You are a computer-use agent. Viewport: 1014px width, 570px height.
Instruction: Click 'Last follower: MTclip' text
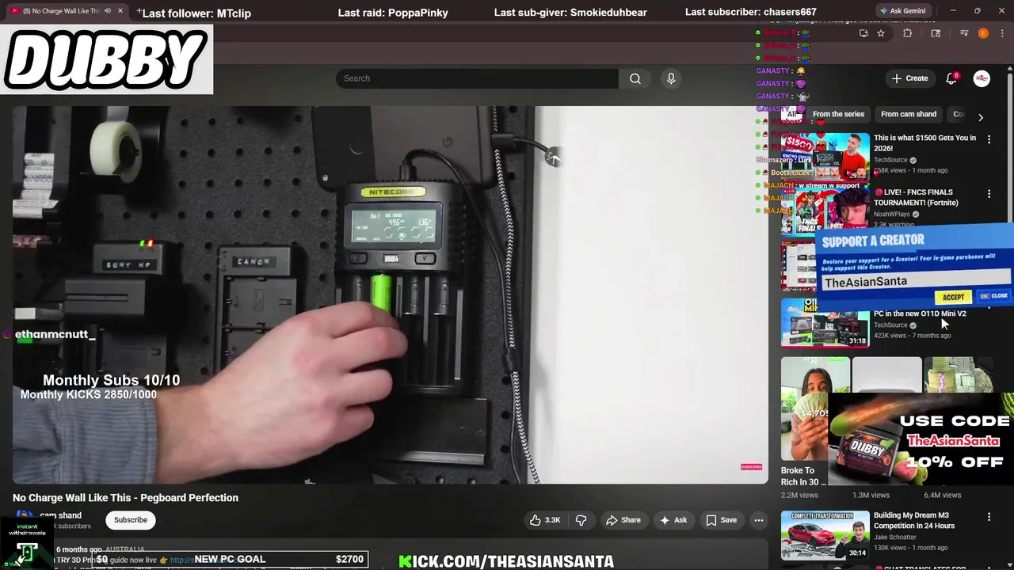[196, 13]
